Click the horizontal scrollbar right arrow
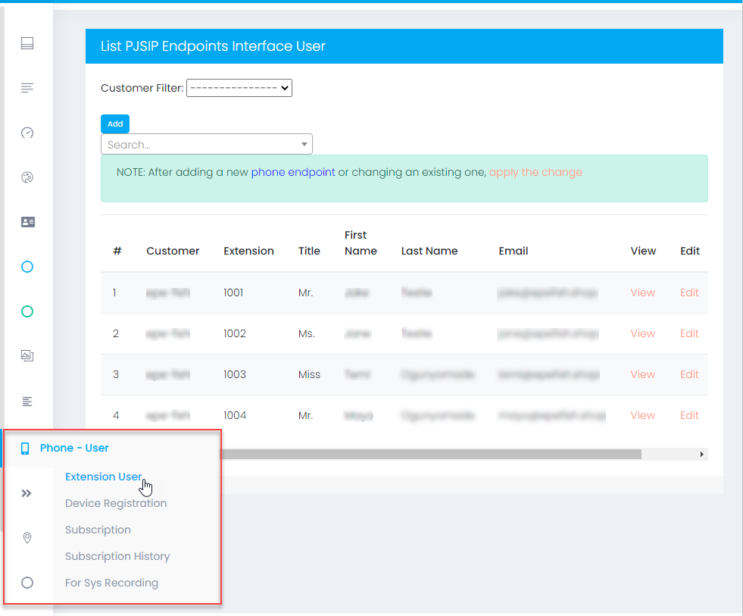This screenshot has width=743, height=616. point(702,455)
